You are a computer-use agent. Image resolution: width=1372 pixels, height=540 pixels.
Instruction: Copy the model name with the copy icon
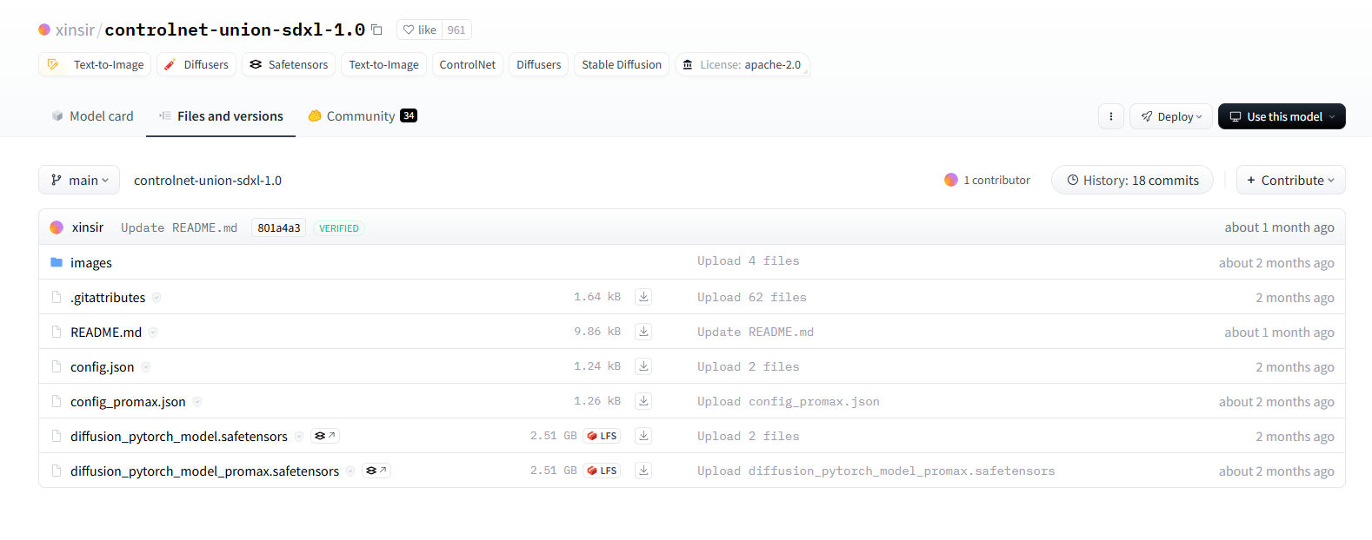(x=376, y=30)
